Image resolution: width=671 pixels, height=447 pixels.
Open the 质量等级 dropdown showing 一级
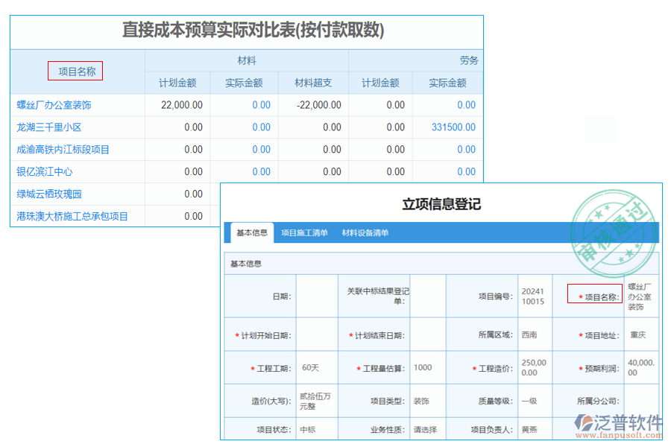[x=531, y=400]
